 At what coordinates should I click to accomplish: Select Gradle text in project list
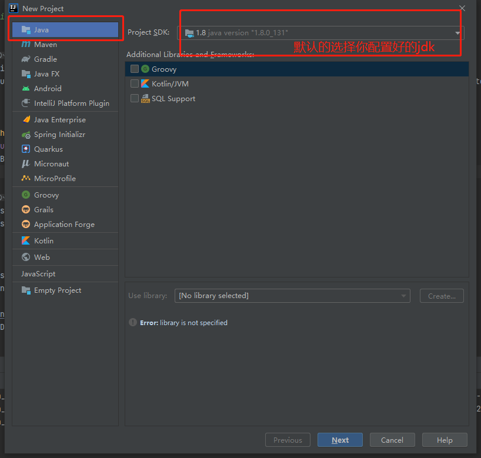45,59
